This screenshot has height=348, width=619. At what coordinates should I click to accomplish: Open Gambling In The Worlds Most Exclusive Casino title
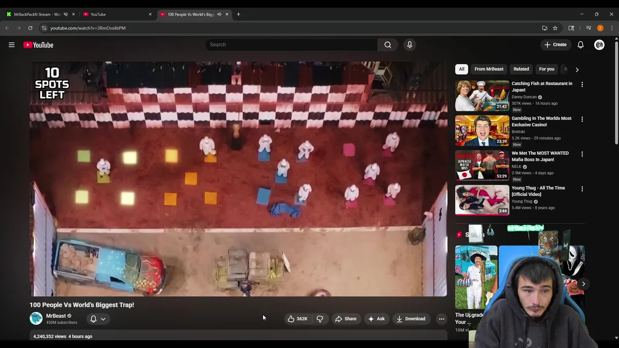pos(542,121)
